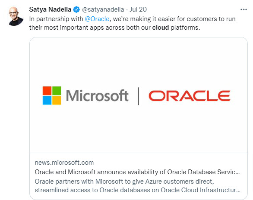Click the red Oracle logo
The width and height of the screenshot is (253, 200).
point(190,96)
